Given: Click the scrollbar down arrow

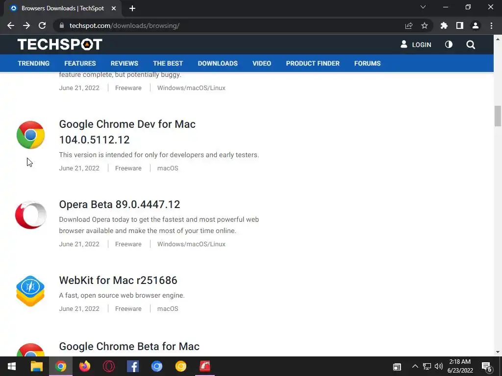Looking at the screenshot, I should pos(498,352).
